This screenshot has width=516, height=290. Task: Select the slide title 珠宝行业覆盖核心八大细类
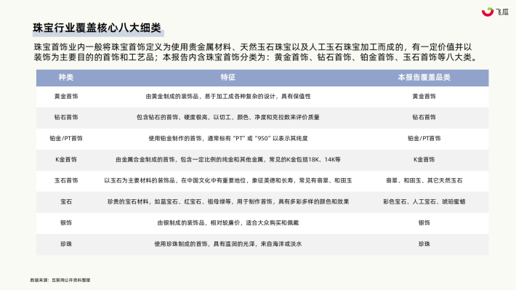coord(97,28)
